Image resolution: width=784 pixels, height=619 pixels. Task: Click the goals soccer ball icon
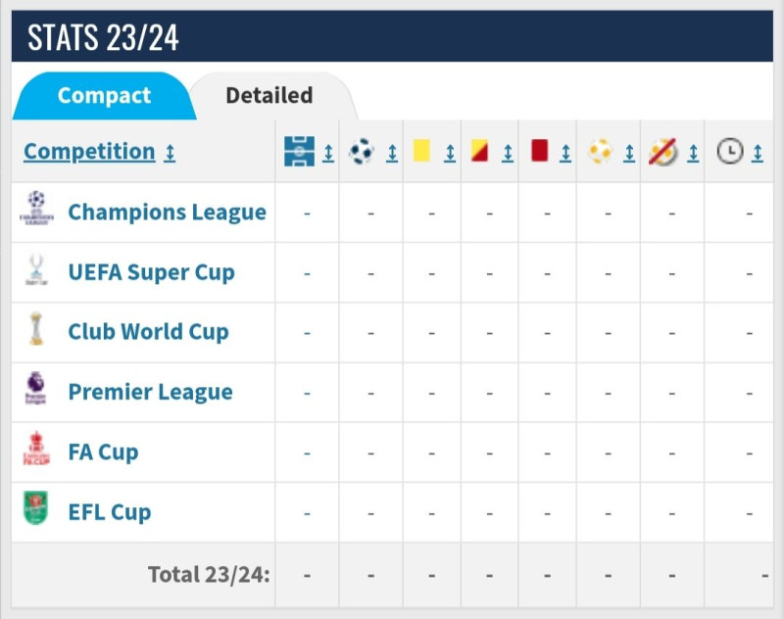click(361, 151)
